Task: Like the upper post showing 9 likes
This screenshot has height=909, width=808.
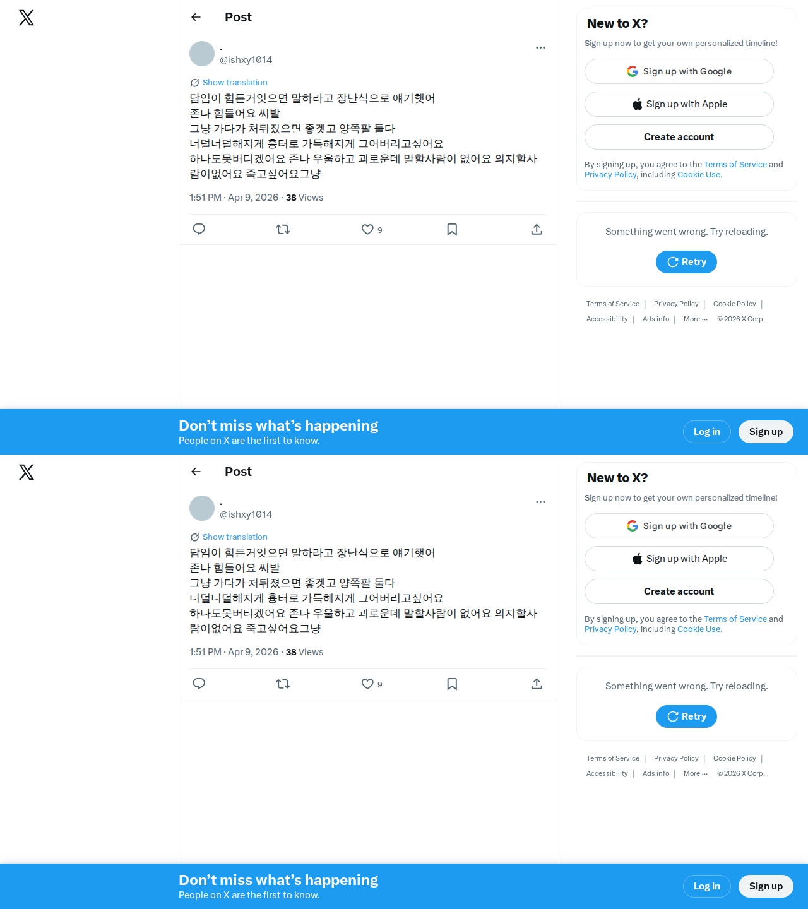Action: tap(367, 229)
